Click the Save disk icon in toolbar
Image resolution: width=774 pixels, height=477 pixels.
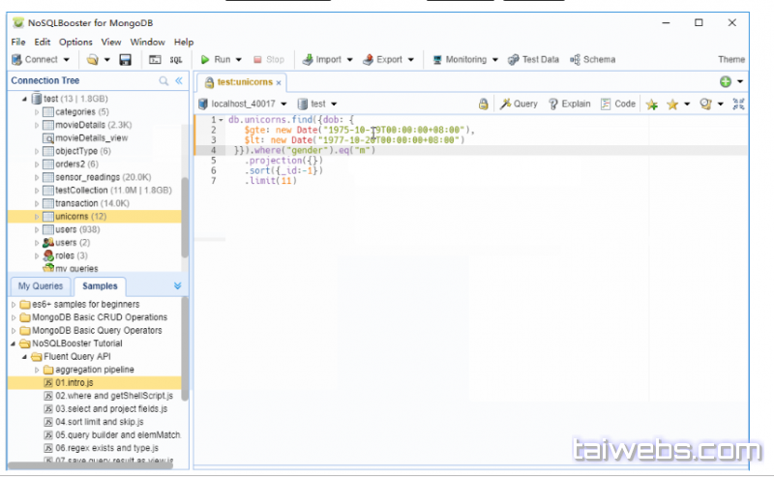click(x=125, y=60)
